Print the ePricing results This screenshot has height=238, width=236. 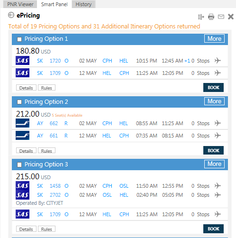(x=211, y=17)
